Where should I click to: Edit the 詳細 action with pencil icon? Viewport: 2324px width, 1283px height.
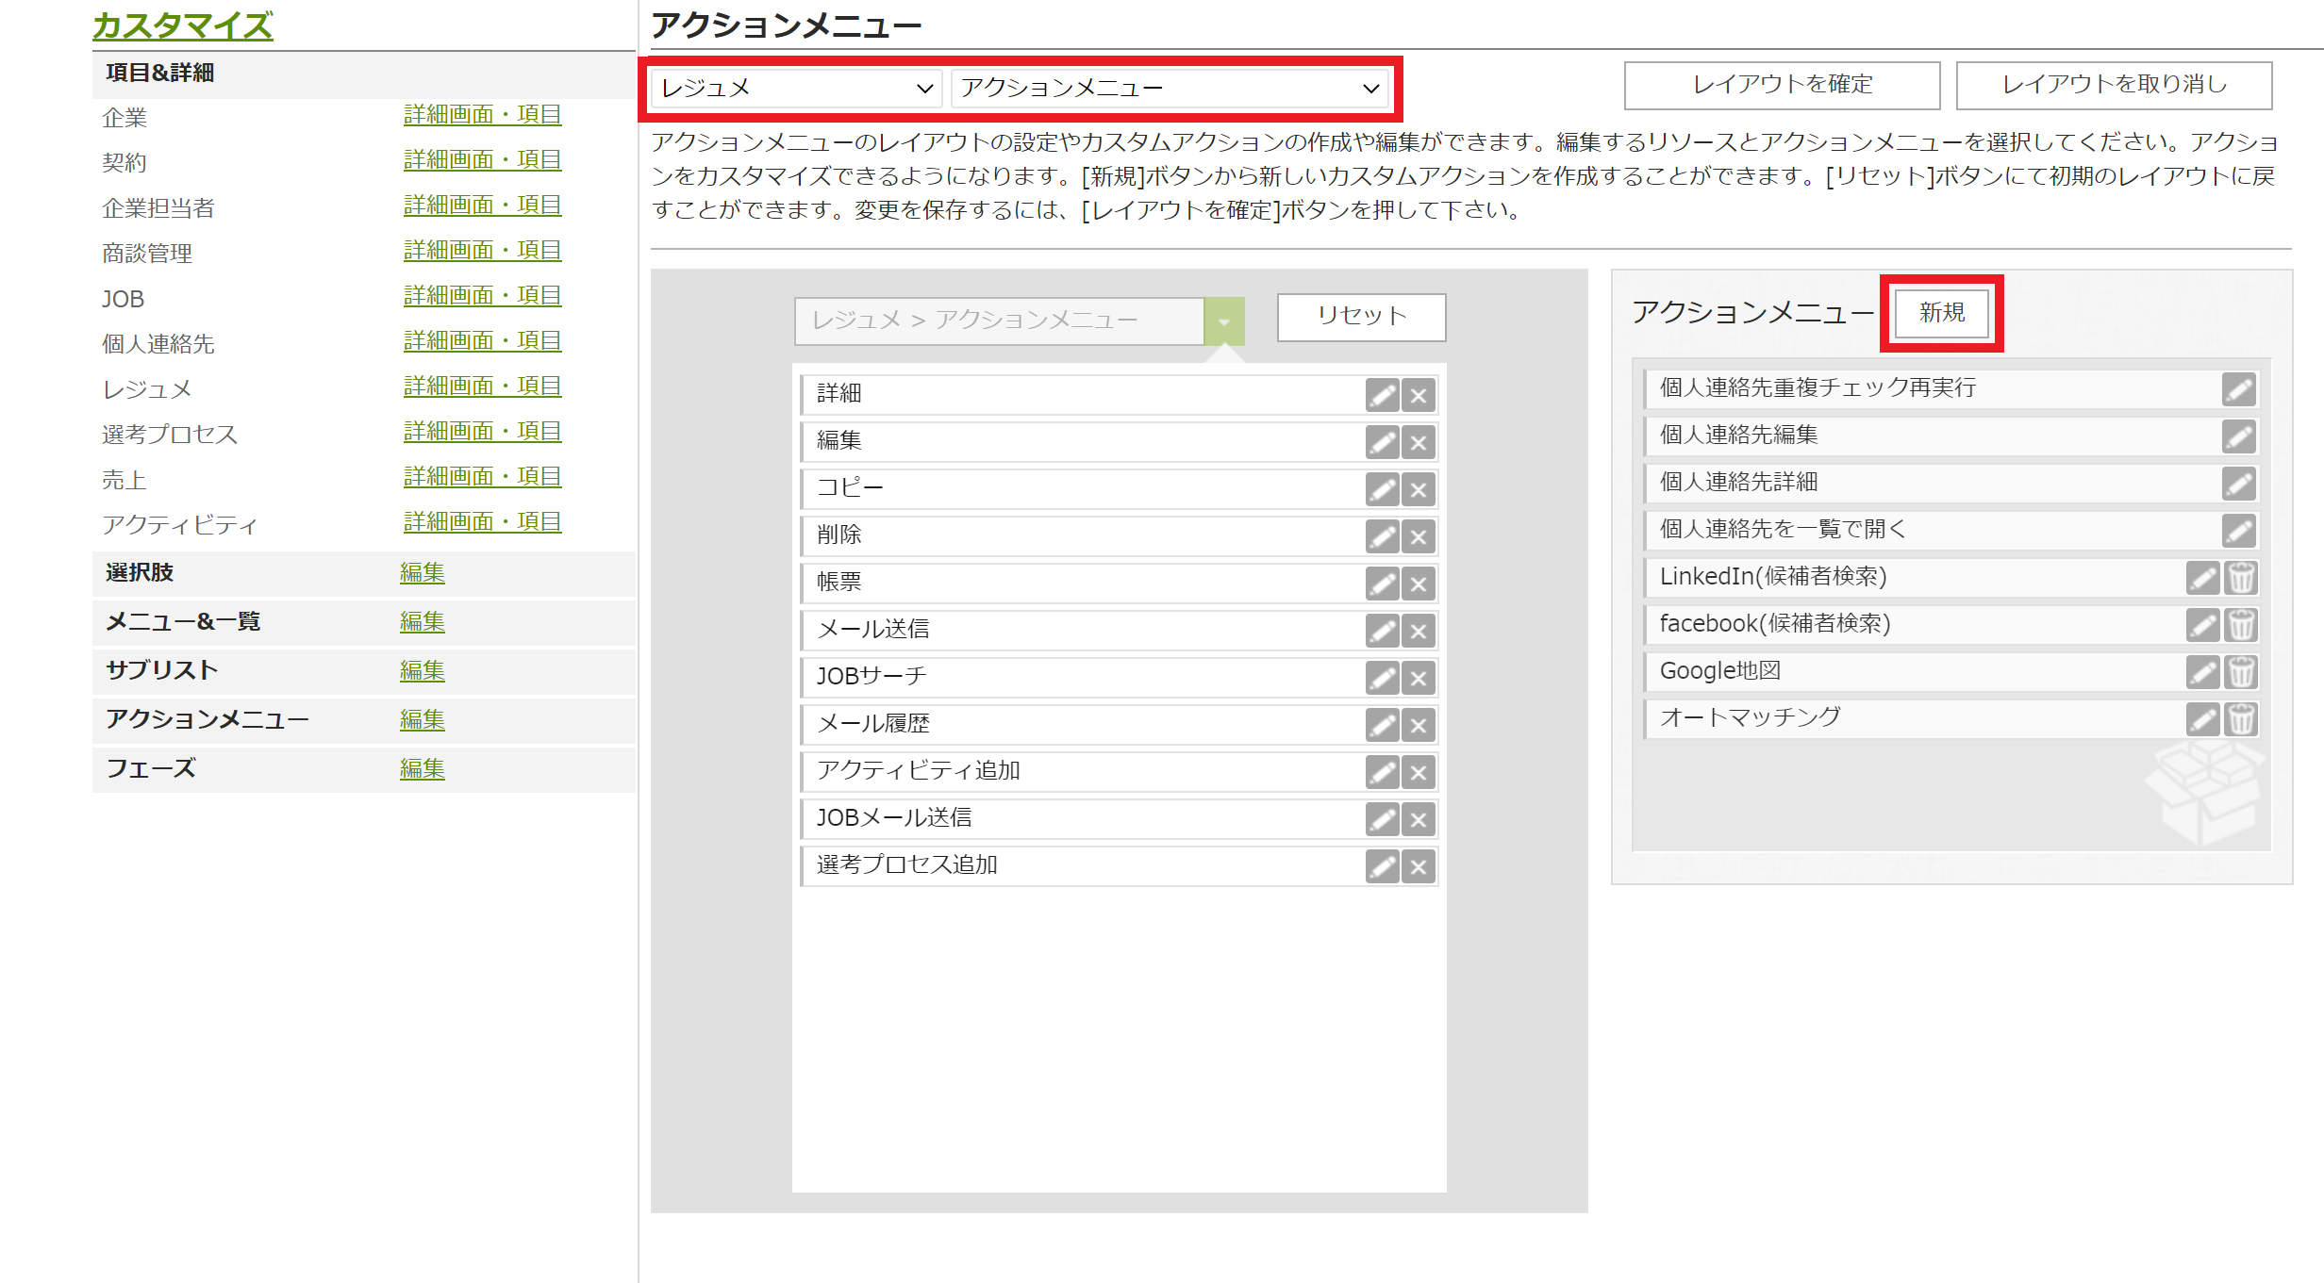pos(1381,395)
